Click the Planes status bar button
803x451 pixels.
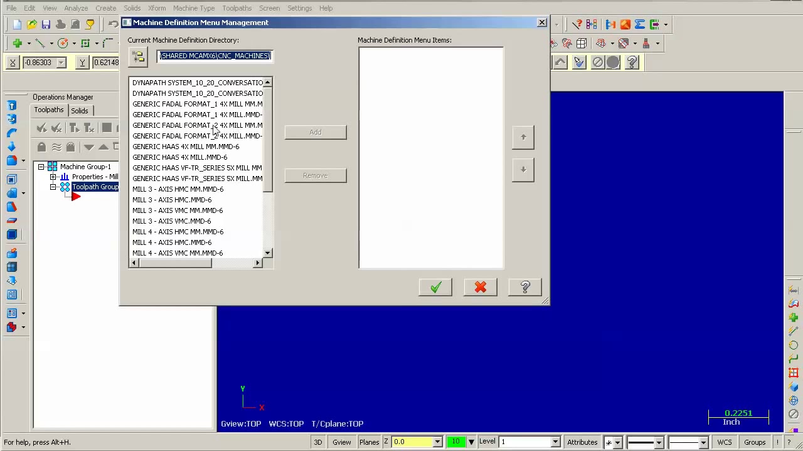[x=369, y=442]
